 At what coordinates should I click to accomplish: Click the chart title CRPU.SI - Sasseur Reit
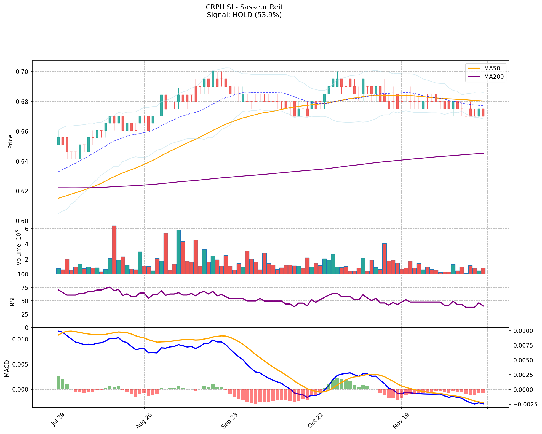[244, 7]
